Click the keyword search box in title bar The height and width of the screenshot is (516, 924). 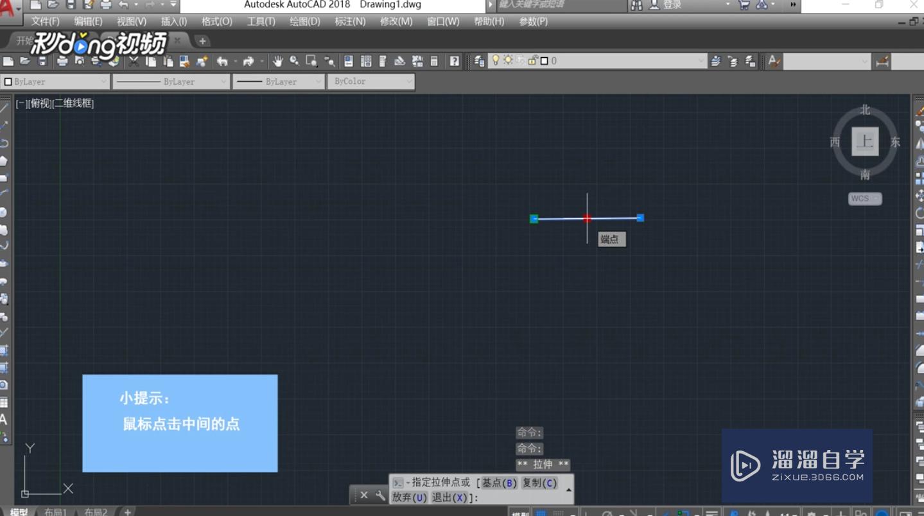[x=561, y=5]
